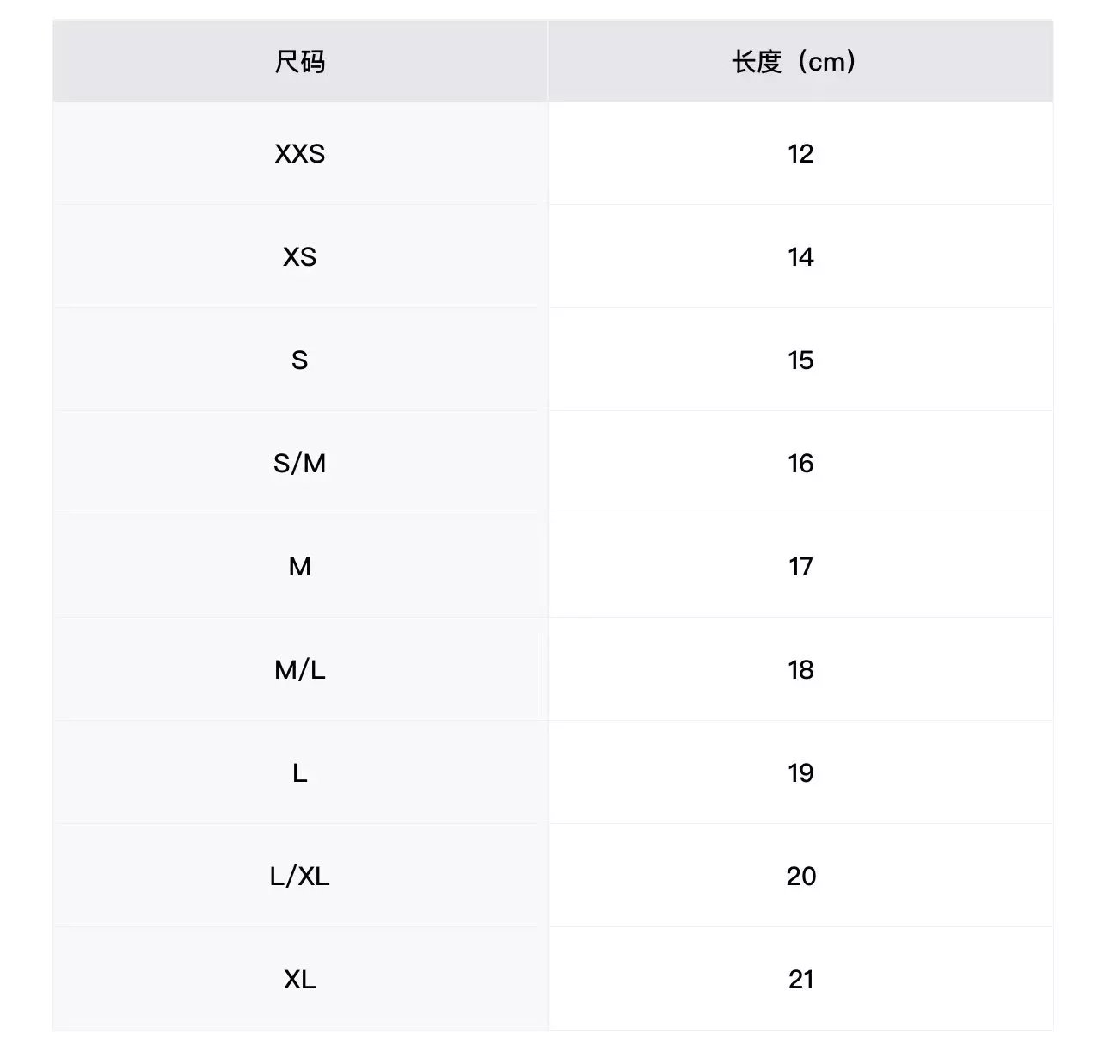Select the M/L size cell

click(300, 669)
